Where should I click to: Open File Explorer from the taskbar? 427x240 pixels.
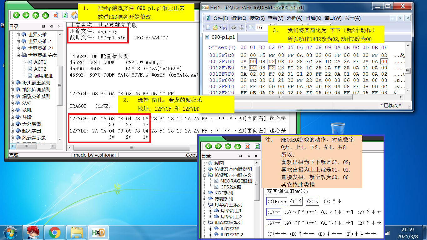pos(76,232)
